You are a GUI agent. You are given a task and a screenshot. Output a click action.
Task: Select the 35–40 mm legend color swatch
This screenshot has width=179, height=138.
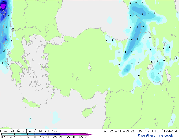70,134
